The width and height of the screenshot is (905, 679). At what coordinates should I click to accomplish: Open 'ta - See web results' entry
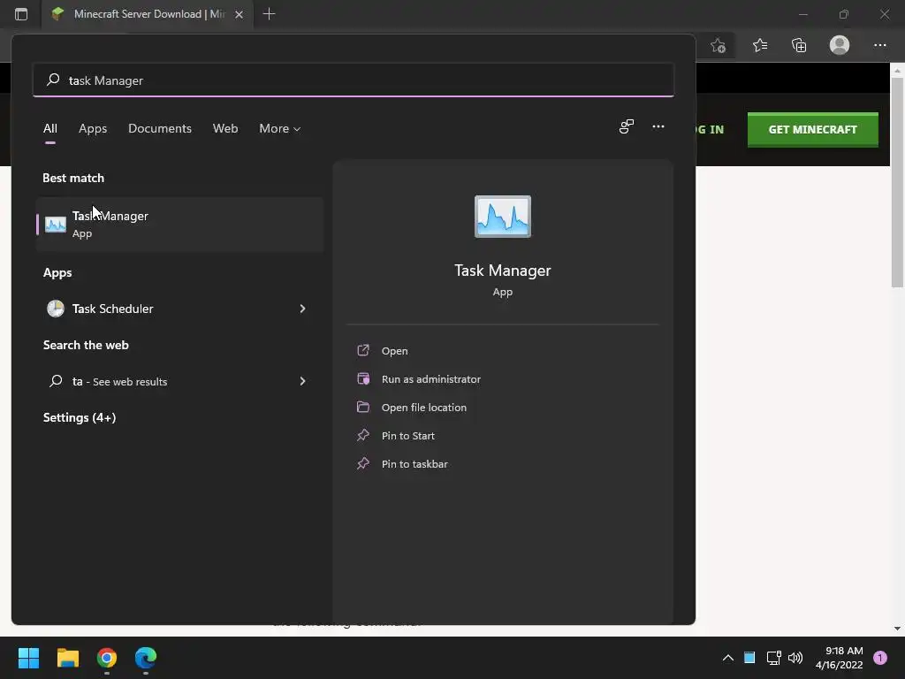point(179,381)
